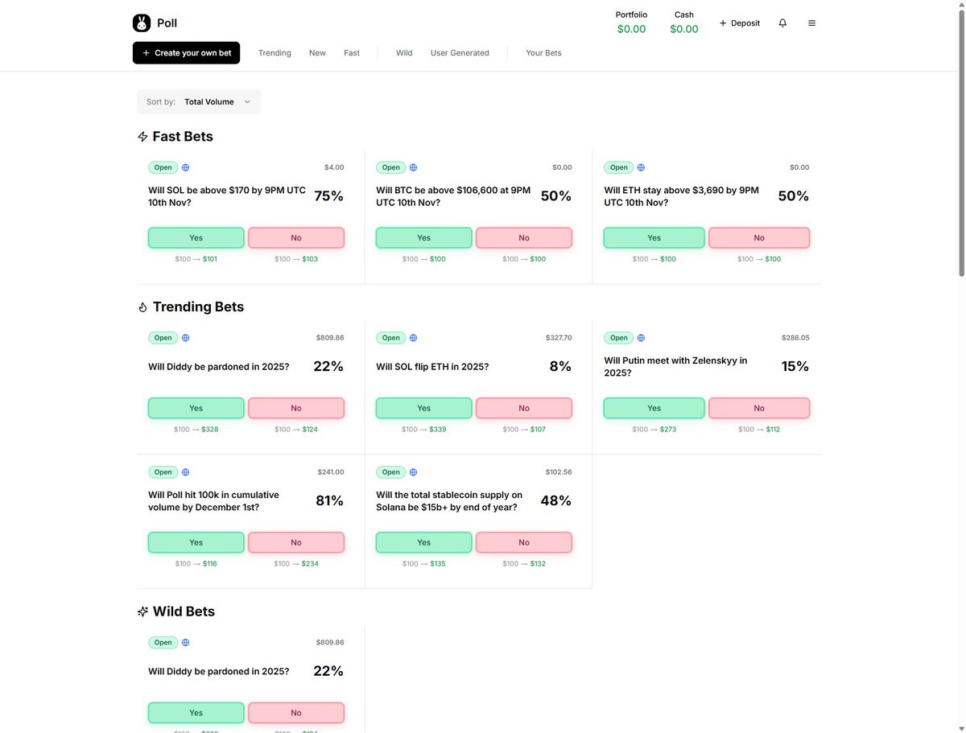
Task: Click globe icon on SOL flip ETH bet
Action: [414, 338]
